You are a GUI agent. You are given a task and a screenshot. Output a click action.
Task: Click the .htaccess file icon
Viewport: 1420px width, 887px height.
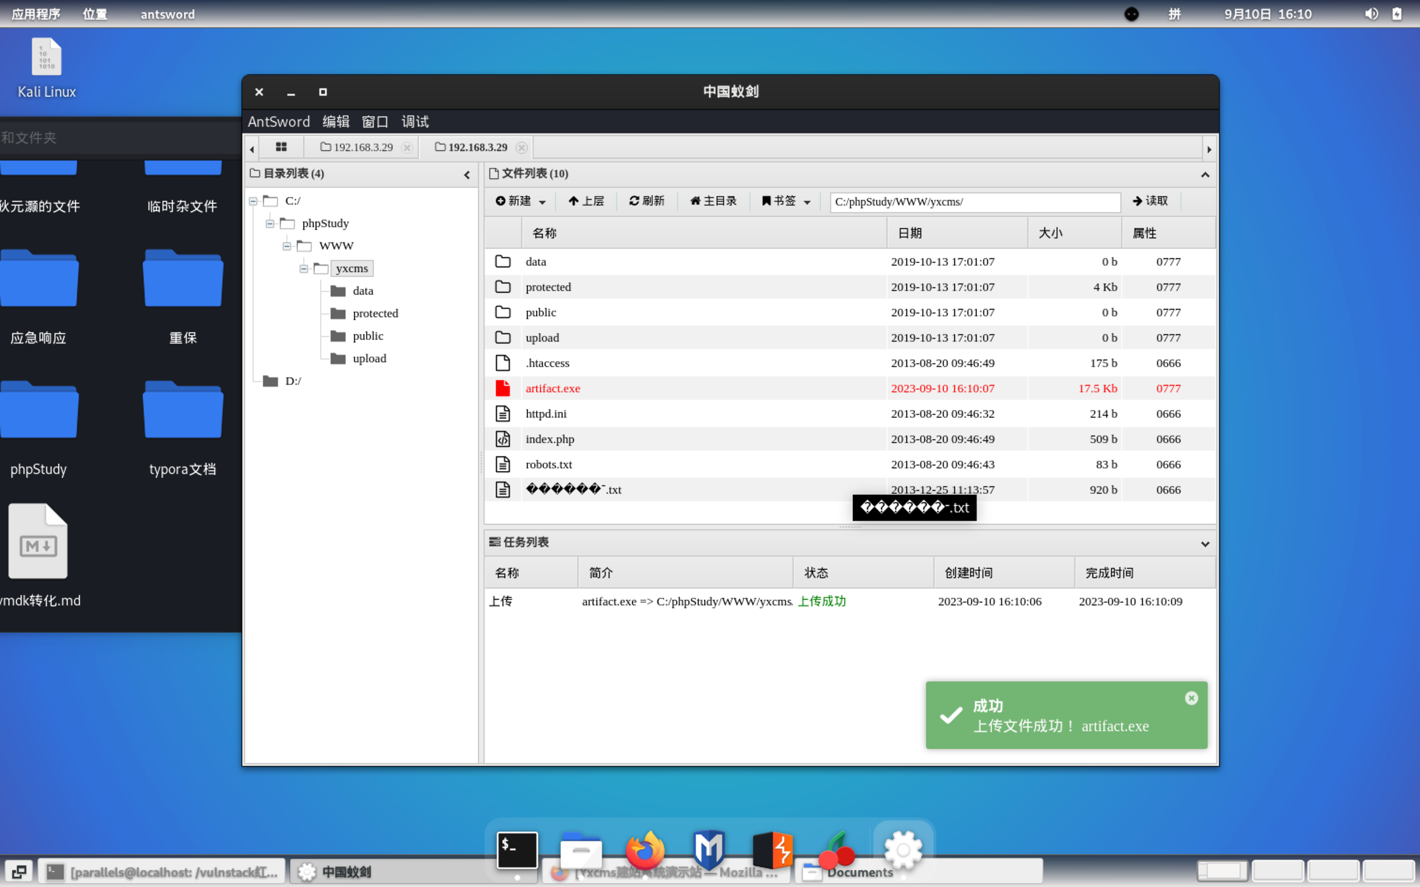pyautogui.click(x=503, y=363)
